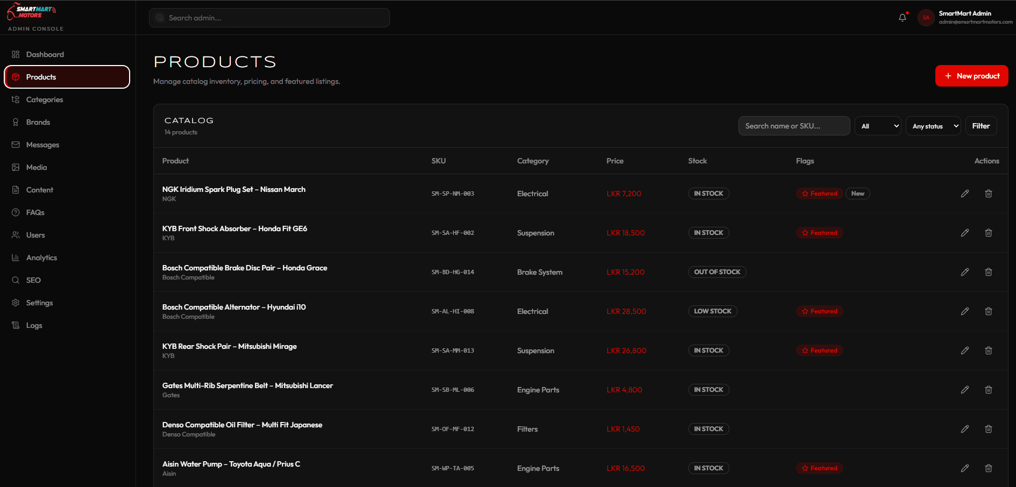Screen dimensions: 1016x487
Task: Click the SmartMart Motors logo
Action: click(32, 12)
